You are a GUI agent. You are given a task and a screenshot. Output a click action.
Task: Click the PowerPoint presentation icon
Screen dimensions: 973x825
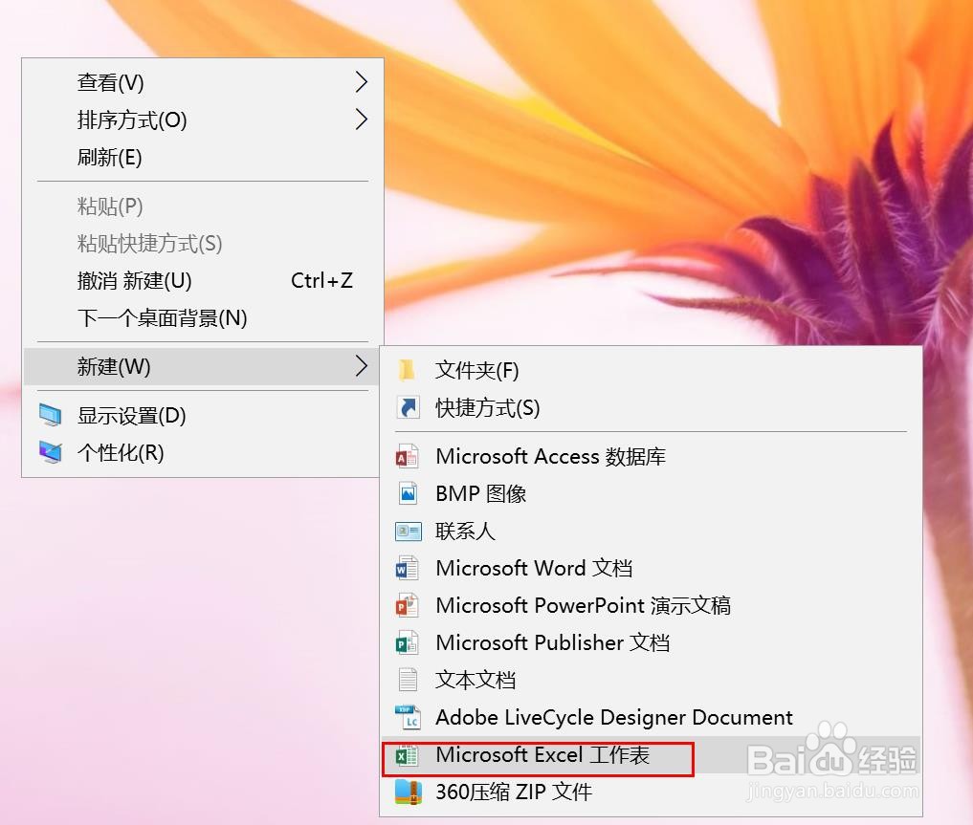[408, 605]
